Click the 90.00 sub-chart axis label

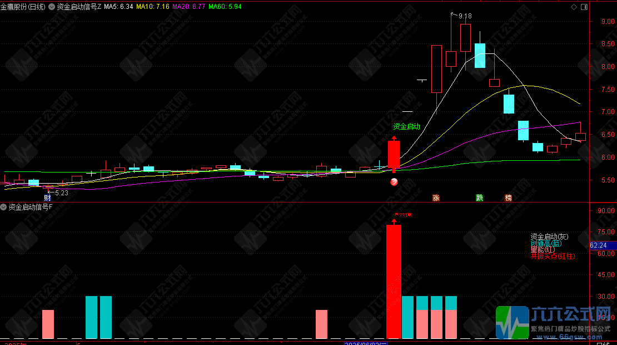pos(606,211)
